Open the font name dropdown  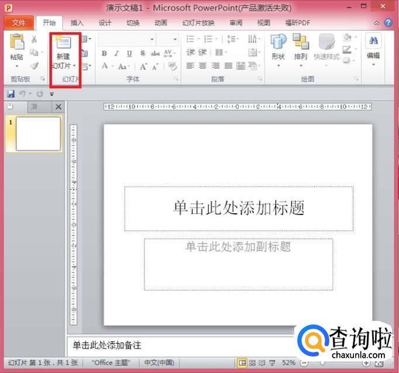click(152, 39)
